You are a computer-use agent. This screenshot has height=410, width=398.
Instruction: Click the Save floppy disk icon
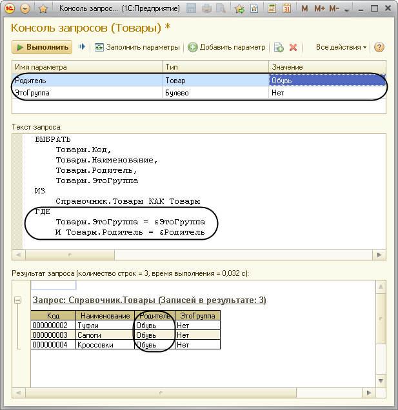click(191, 8)
